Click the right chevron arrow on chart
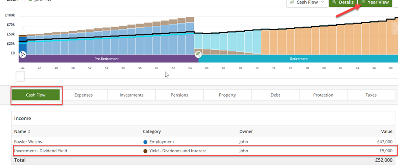 (396, 28)
